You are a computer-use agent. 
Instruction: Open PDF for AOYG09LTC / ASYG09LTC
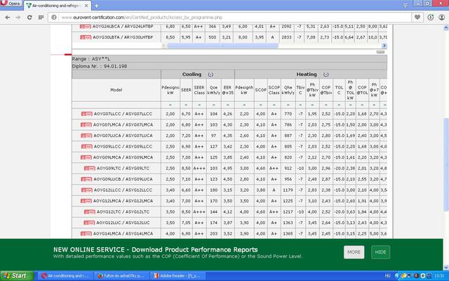tap(90, 169)
